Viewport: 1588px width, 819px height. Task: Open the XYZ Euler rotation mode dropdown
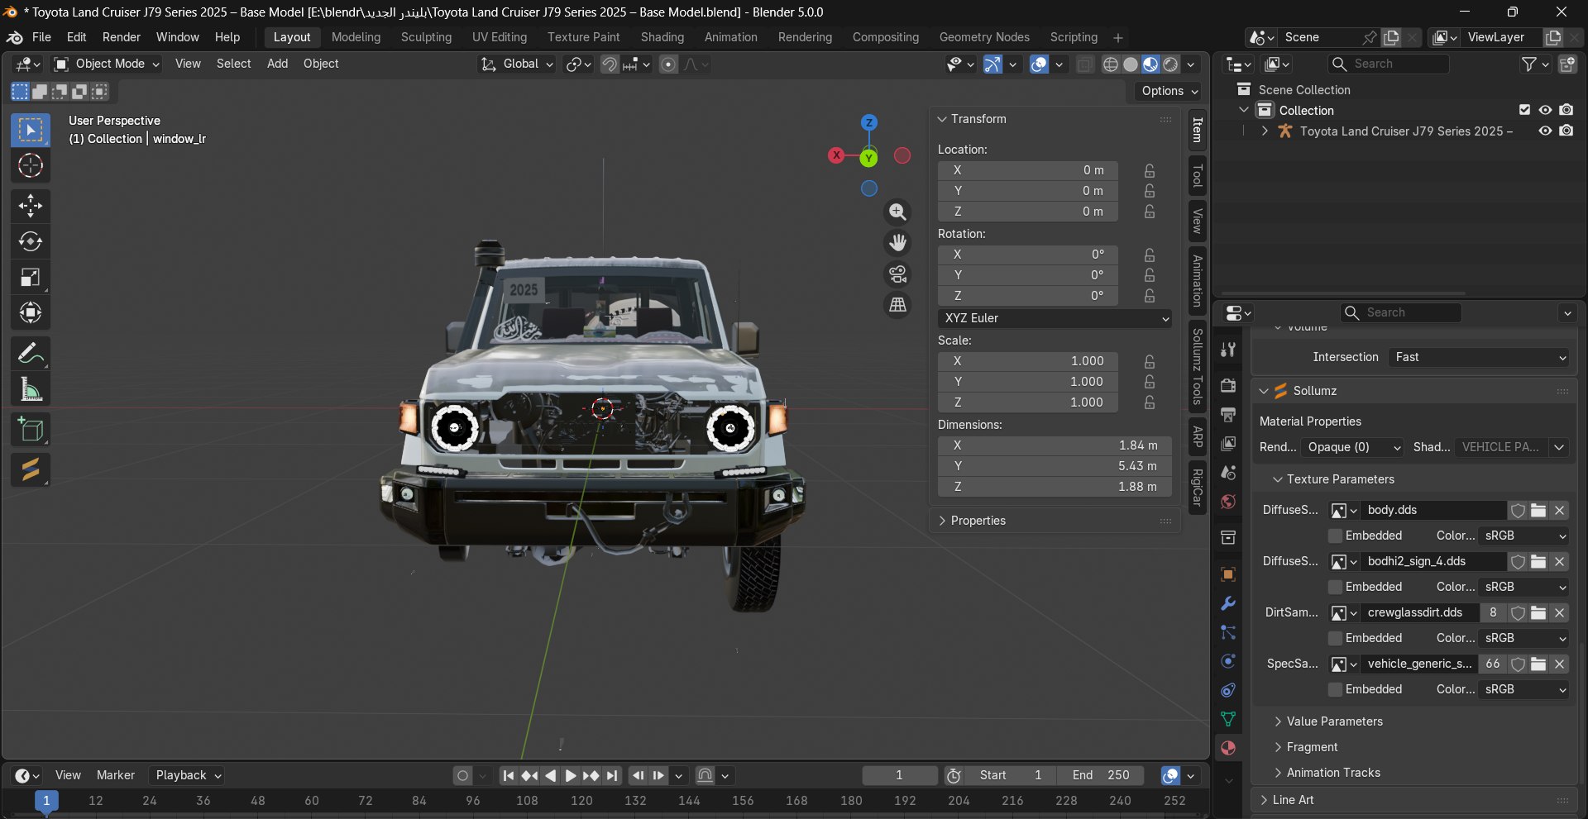(1055, 319)
